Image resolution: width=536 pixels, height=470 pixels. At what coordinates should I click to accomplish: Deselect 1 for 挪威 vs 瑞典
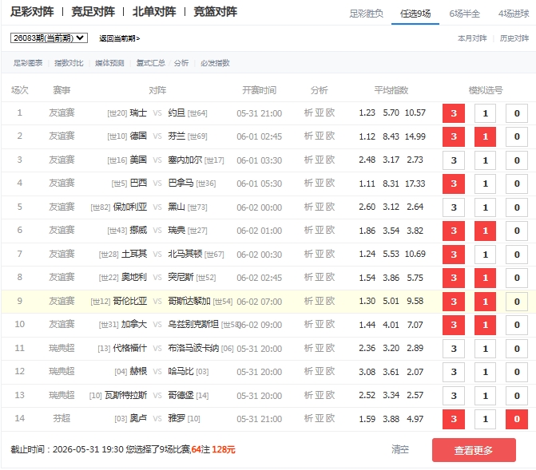(x=485, y=231)
